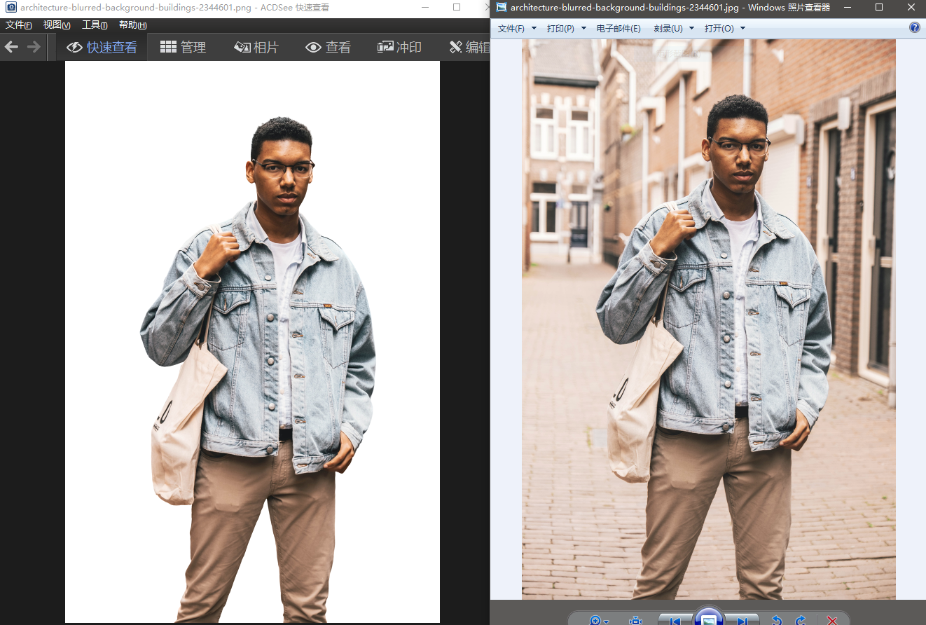The width and height of the screenshot is (926, 625).
Task: Open ACDSee 文件(F) menu
Action: tap(19, 25)
